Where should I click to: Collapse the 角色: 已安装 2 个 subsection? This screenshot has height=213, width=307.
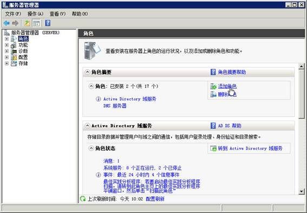coord(91,86)
